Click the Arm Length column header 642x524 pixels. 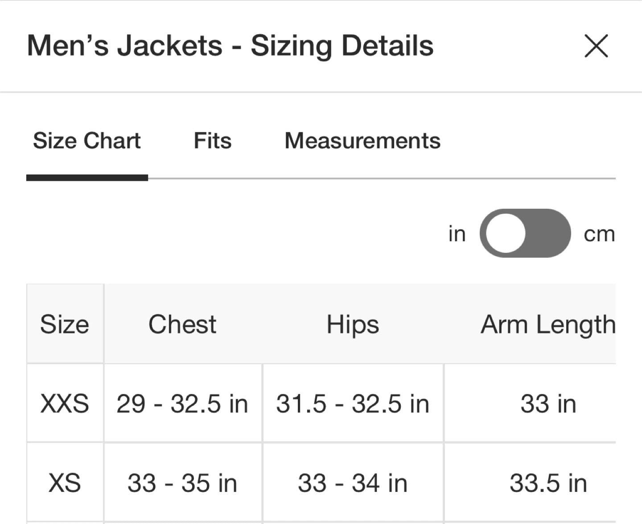coord(548,324)
